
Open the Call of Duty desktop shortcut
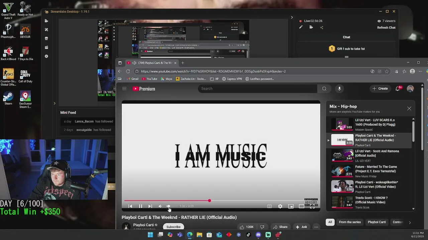25,76
